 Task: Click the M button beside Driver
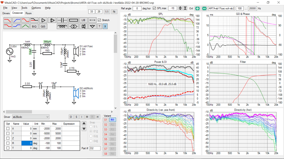point(87,117)
